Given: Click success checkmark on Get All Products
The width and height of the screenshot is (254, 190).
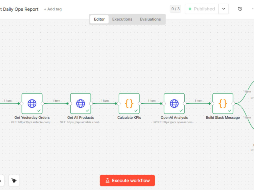Looking at the screenshot, I should pos(87,111).
